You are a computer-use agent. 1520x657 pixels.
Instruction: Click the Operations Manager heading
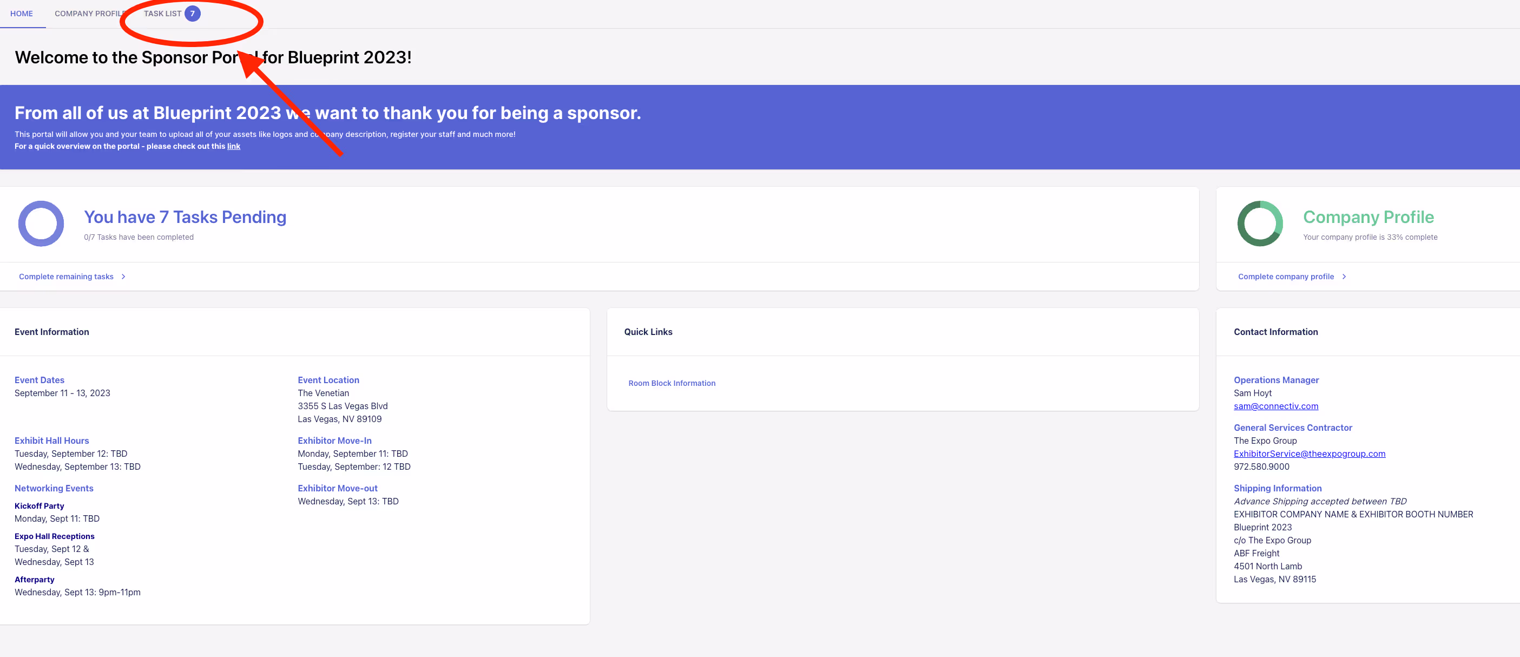tap(1276, 380)
